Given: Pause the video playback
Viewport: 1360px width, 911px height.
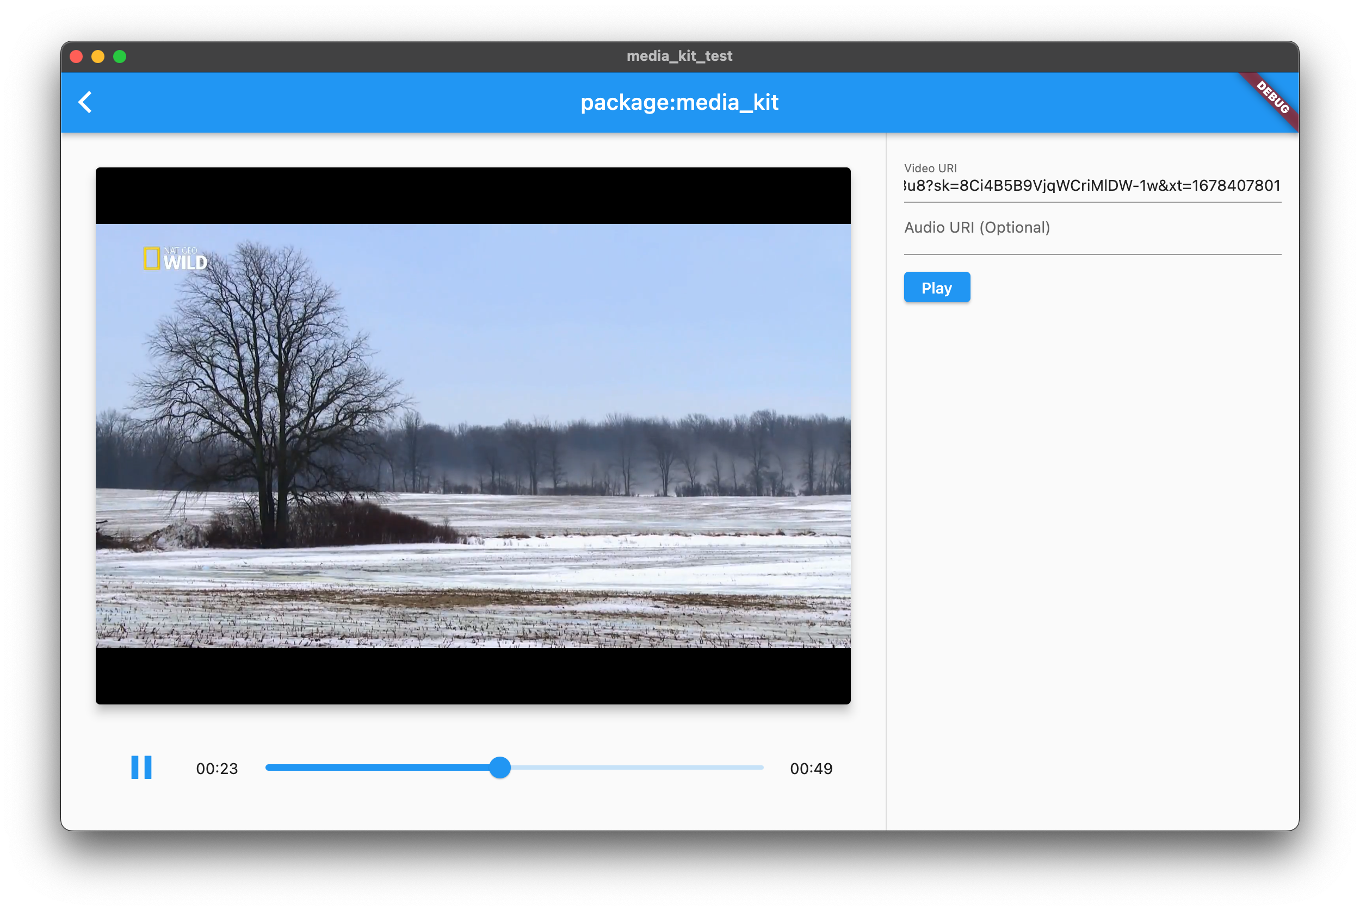Looking at the screenshot, I should click(x=141, y=768).
